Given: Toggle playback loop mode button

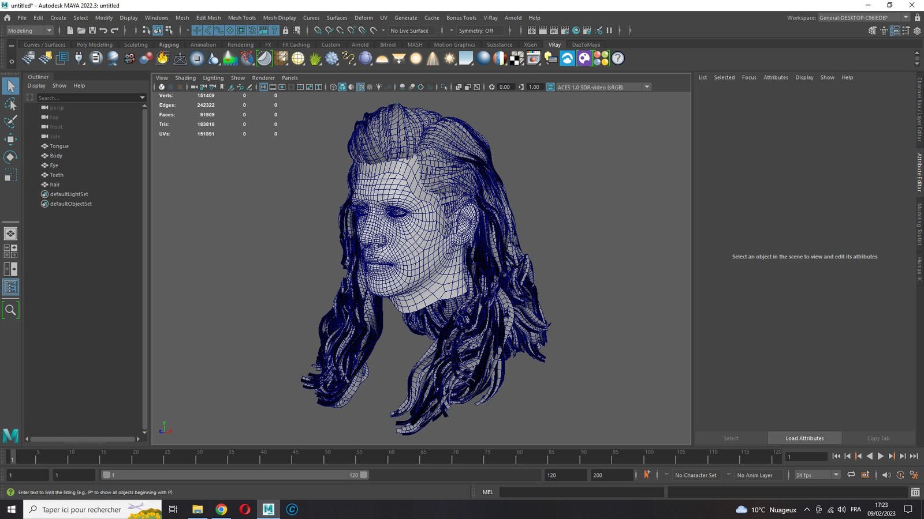Looking at the screenshot, I should [851, 475].
